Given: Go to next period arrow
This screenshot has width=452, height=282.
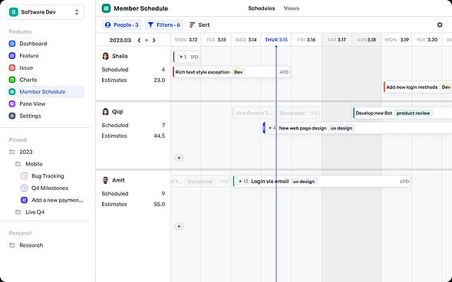Looking at the screenshot, I should point(154,41).
